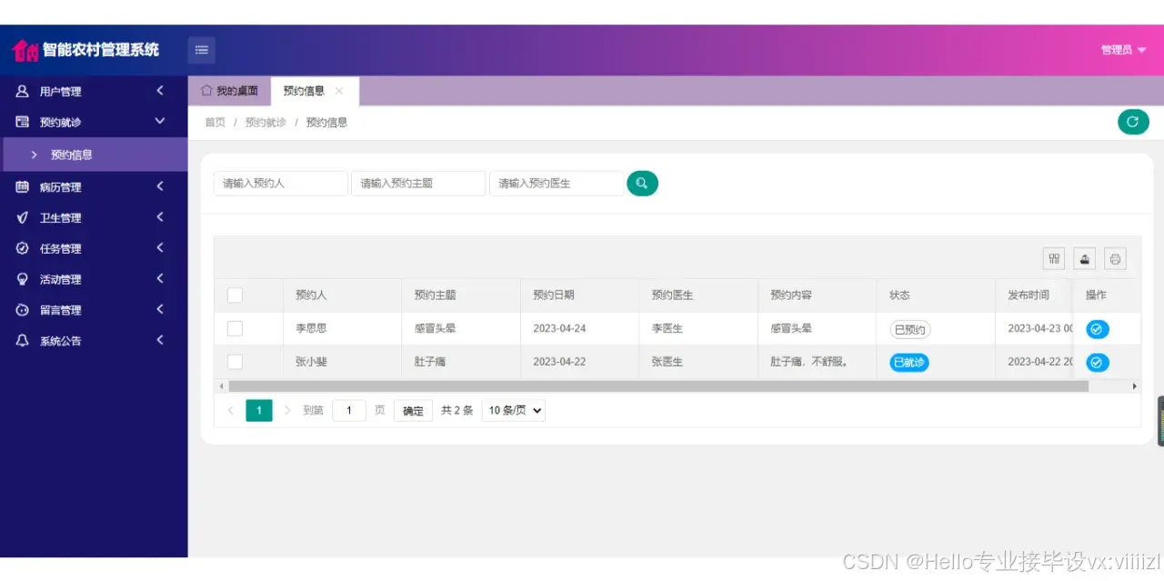Viewport: 1164px width, 581px height.
Task: Check the checkbox for 李思思 row
Action: pyautogui.click(x=235, y=328)
